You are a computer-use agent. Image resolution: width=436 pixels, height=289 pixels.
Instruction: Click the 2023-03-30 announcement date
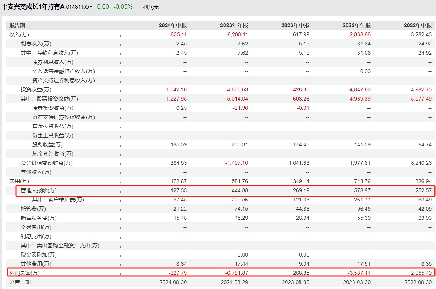(357, 282)
